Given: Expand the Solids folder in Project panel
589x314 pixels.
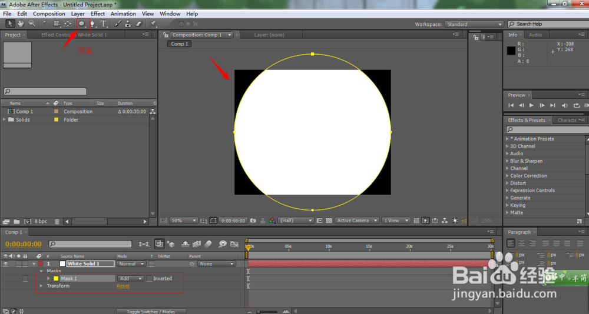Looking at the screenshot, I should point(5,120).
